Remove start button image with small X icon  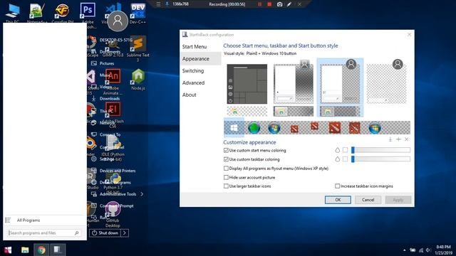pos(407,139)
